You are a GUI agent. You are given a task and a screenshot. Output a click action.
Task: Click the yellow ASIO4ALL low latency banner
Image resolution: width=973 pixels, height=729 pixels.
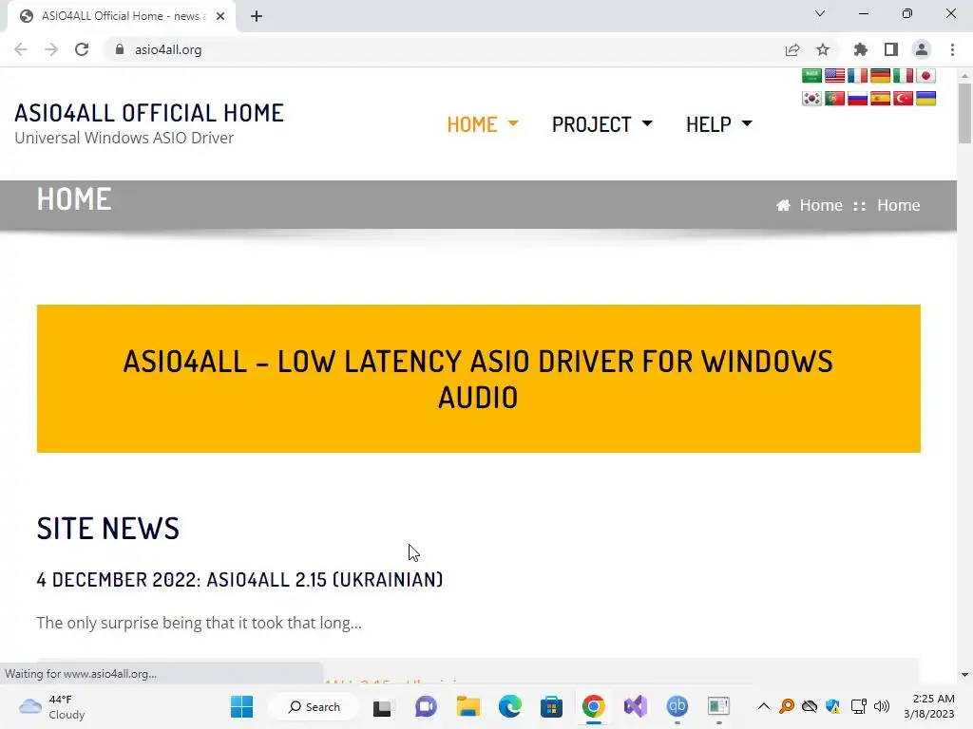479,379
